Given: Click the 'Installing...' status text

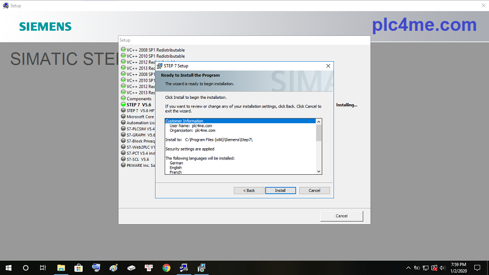Looking at the screenshot, I should click(x=347, y=105).
